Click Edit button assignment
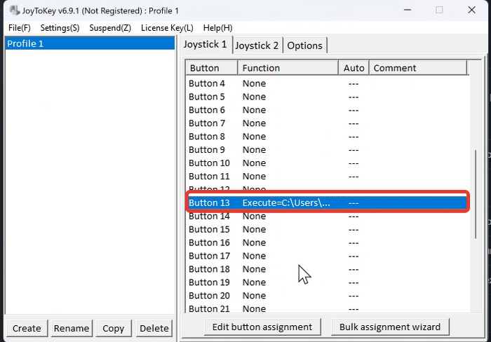 (x=262, y=327)
